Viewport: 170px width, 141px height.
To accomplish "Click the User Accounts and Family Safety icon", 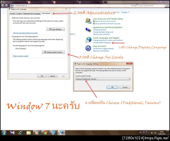I will [88, 21].
